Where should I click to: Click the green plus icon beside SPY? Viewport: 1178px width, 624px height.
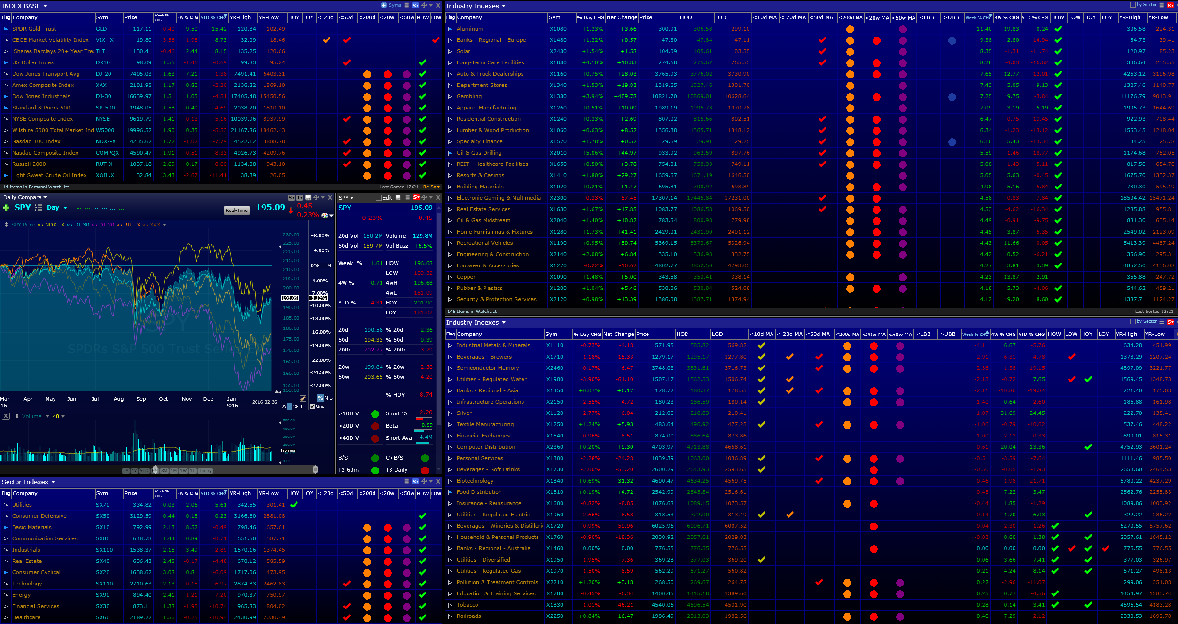tap(6, 208)
